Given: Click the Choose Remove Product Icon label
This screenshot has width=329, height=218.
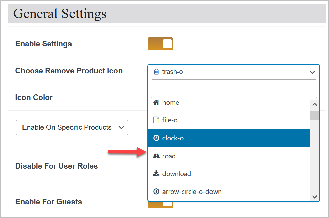Looking at the screenshot, I should pos(68,71).
